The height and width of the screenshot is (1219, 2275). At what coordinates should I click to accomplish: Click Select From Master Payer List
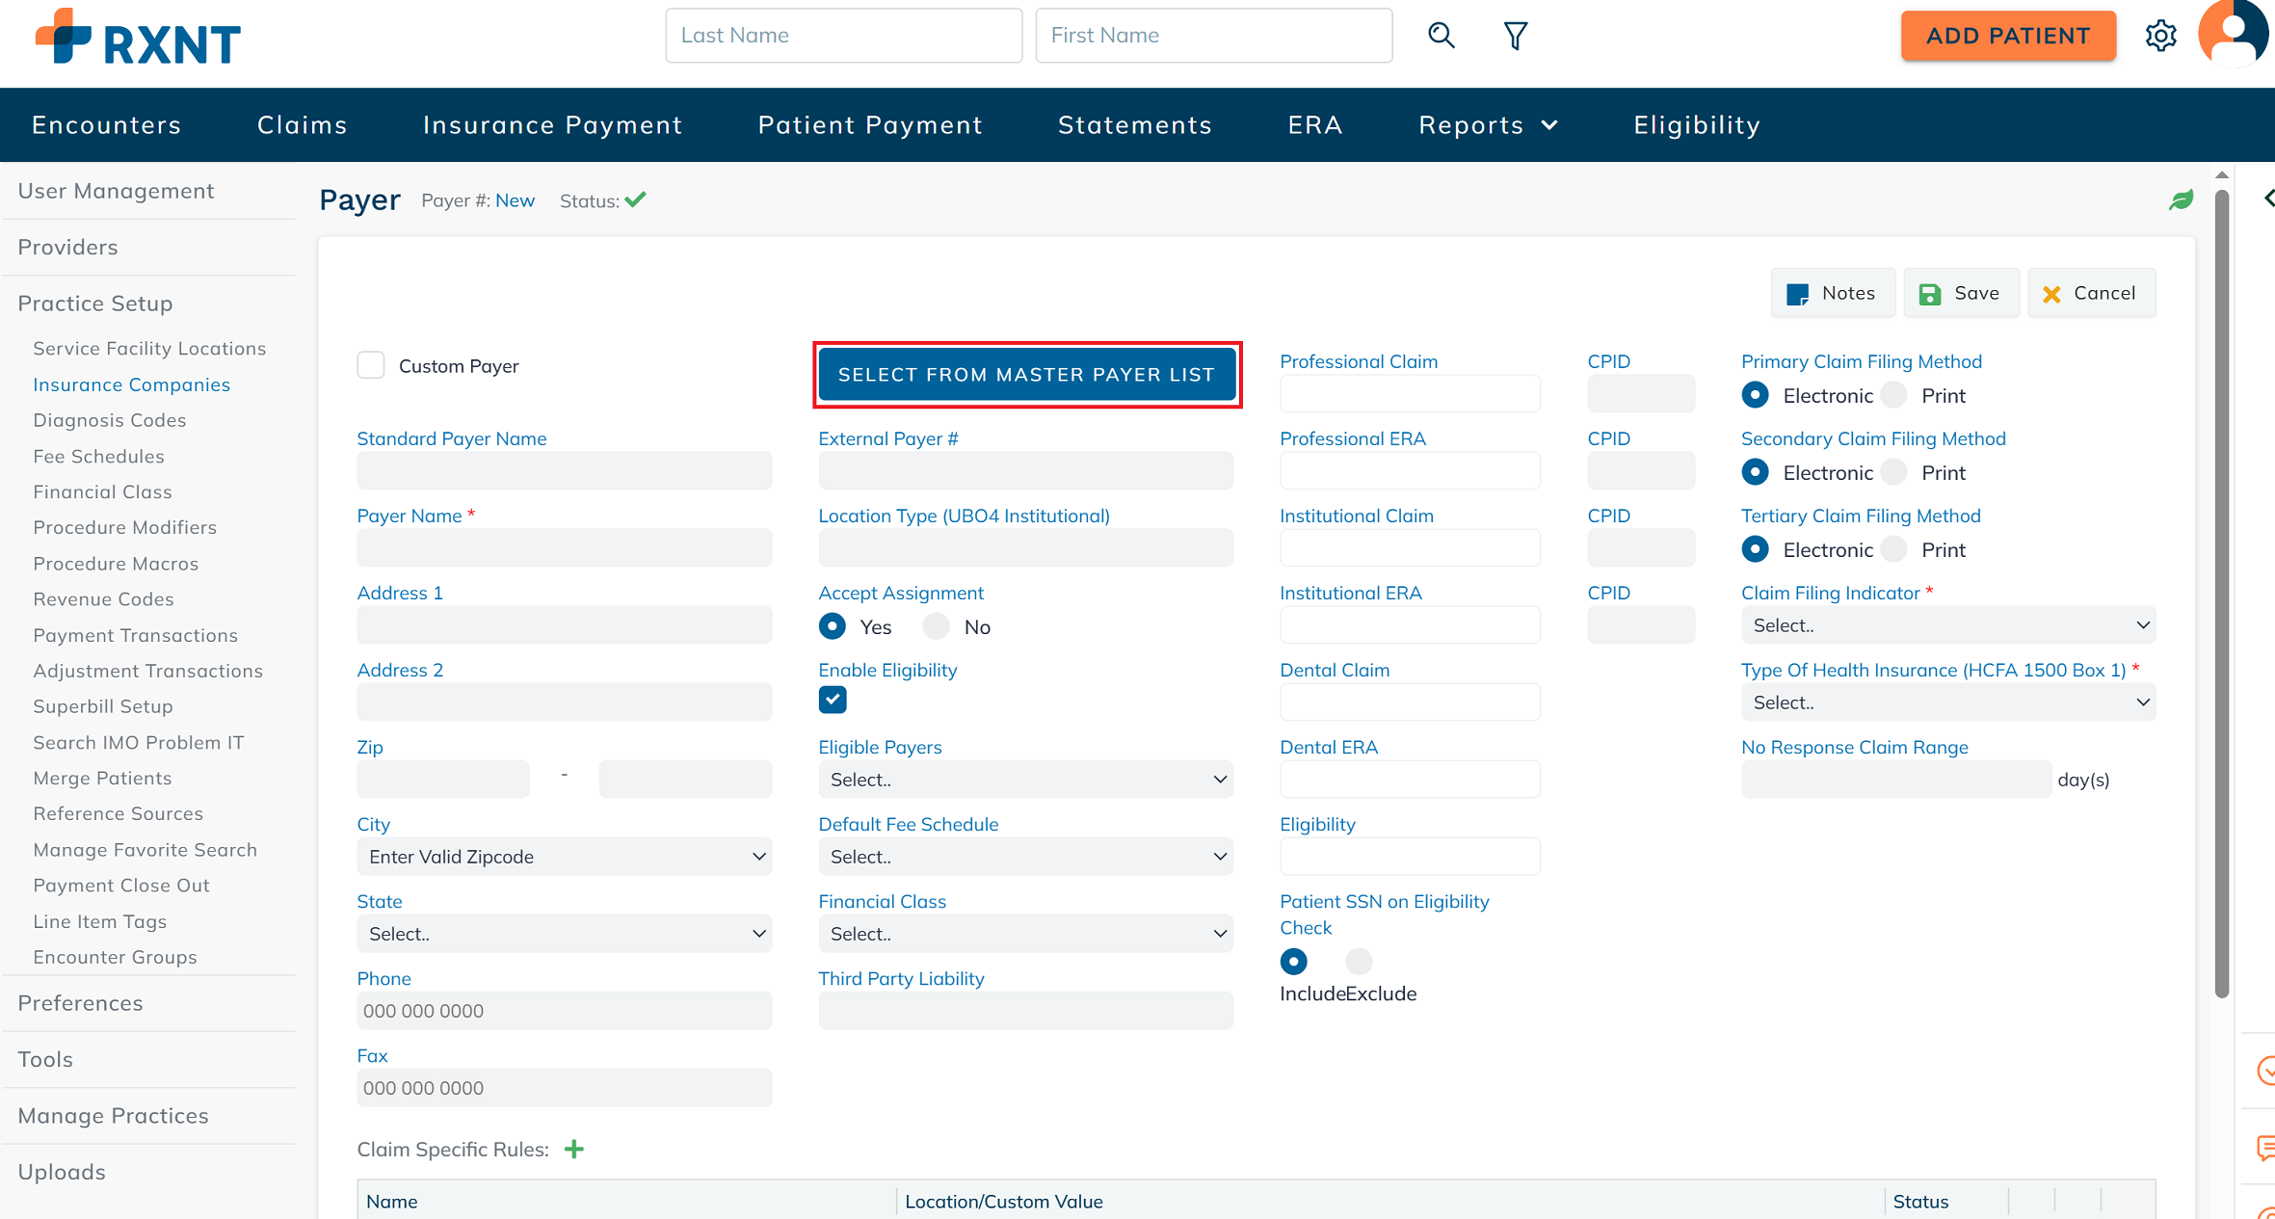(1026, 374)
